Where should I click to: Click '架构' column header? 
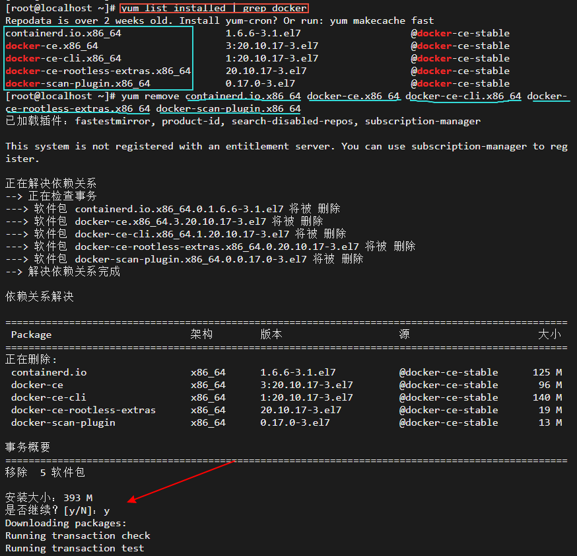(x=201, y=335)
